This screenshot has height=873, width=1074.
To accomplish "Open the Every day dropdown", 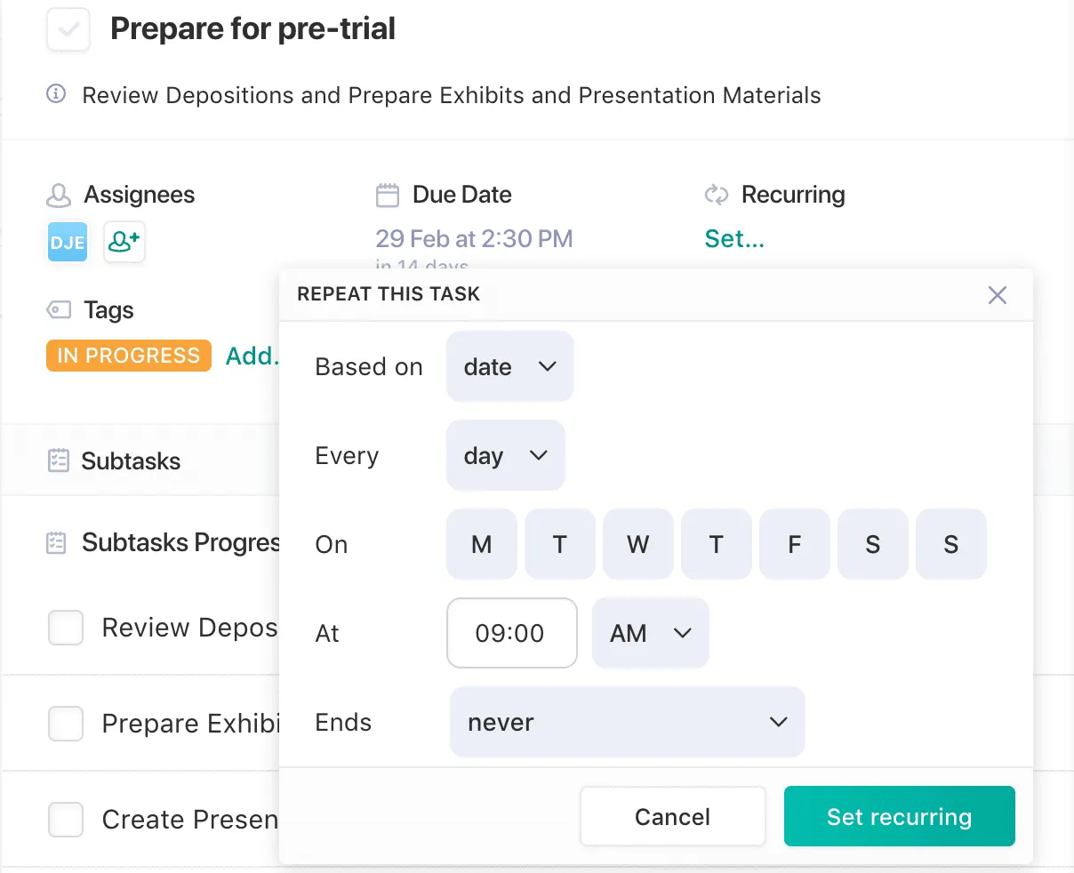I will tap(505, 455).
